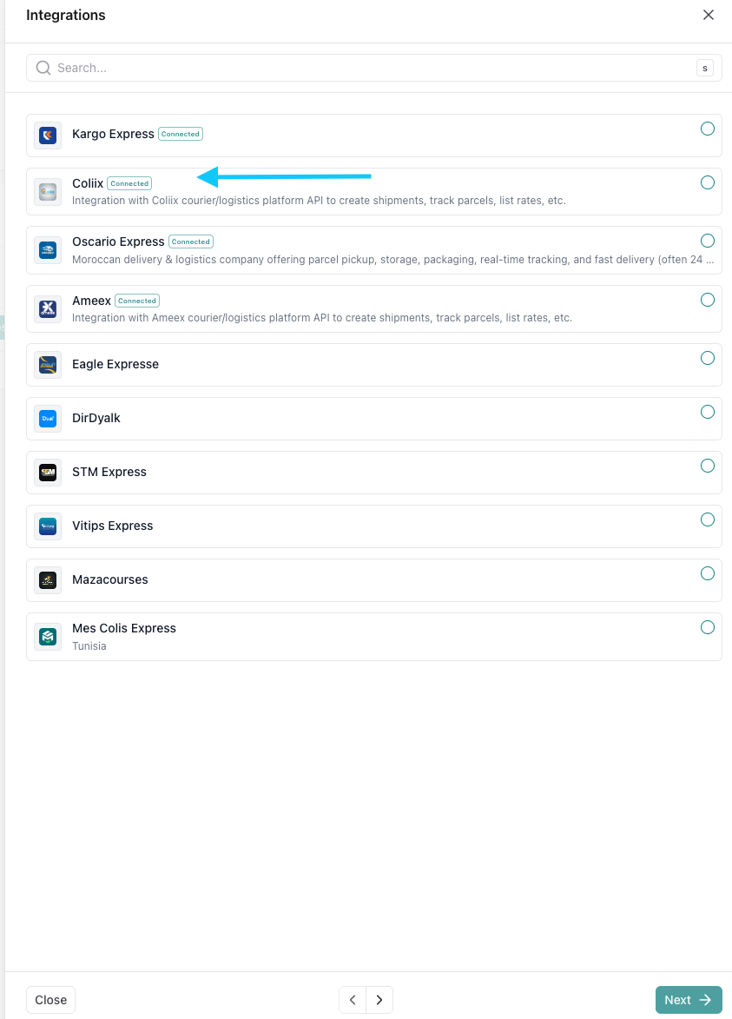Screen dimensions: 732x1019
Task: Click the Vitips Express logo icon
Action: 48,526
